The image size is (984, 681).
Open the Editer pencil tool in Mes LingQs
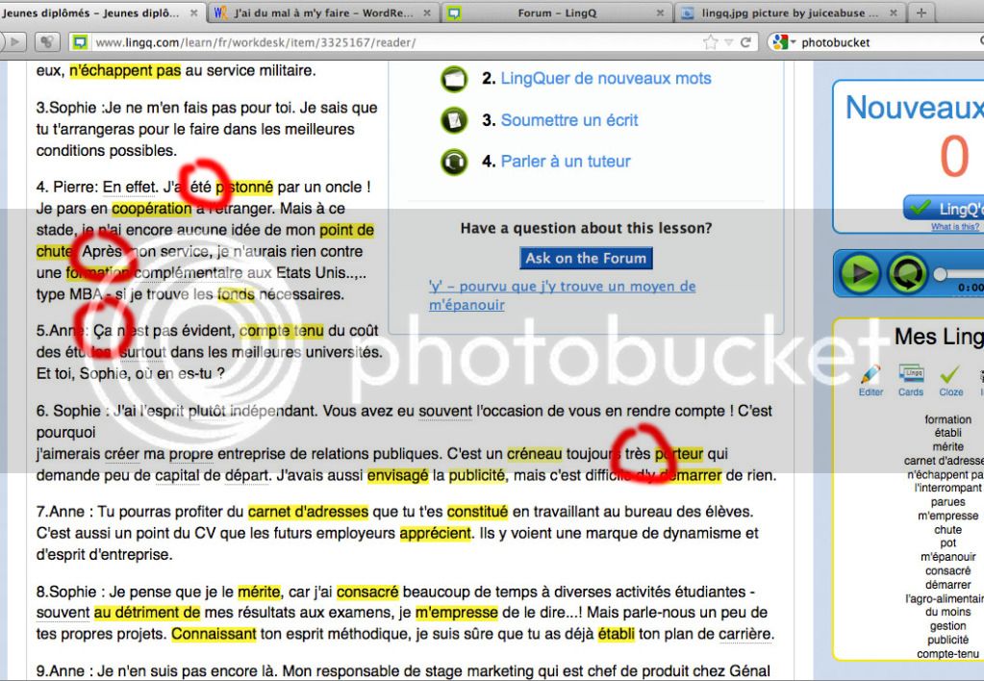(x=871, y=380)
